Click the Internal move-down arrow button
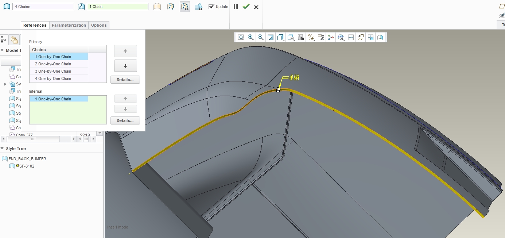Image resolution: width=505 pixels, height=238 pixels. coord(125,109)
